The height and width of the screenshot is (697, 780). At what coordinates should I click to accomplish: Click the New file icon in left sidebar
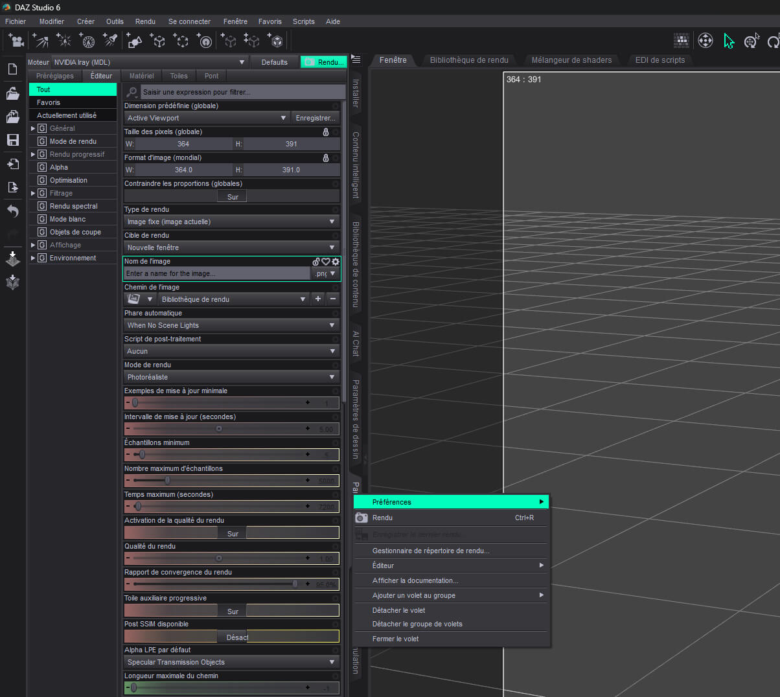pyautogui.click(x=12, y=69)
